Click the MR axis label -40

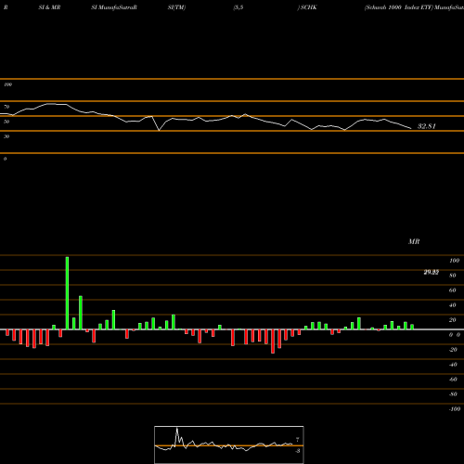point(453,365)
